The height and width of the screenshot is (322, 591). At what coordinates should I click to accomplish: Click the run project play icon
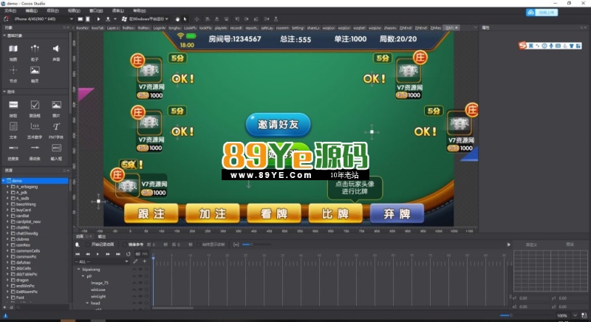pyautogui.click(x=98, y=18)
